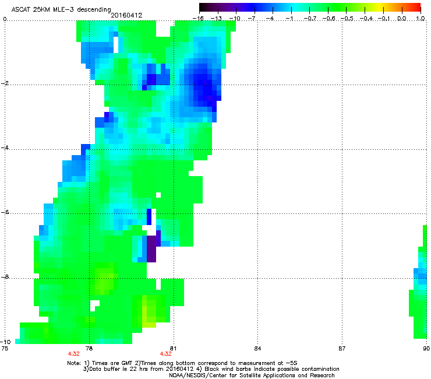Screen dimensions: 431x379
Task: Click the red '4:32' time near longitude 81
Action: click(x=166, y=354)
